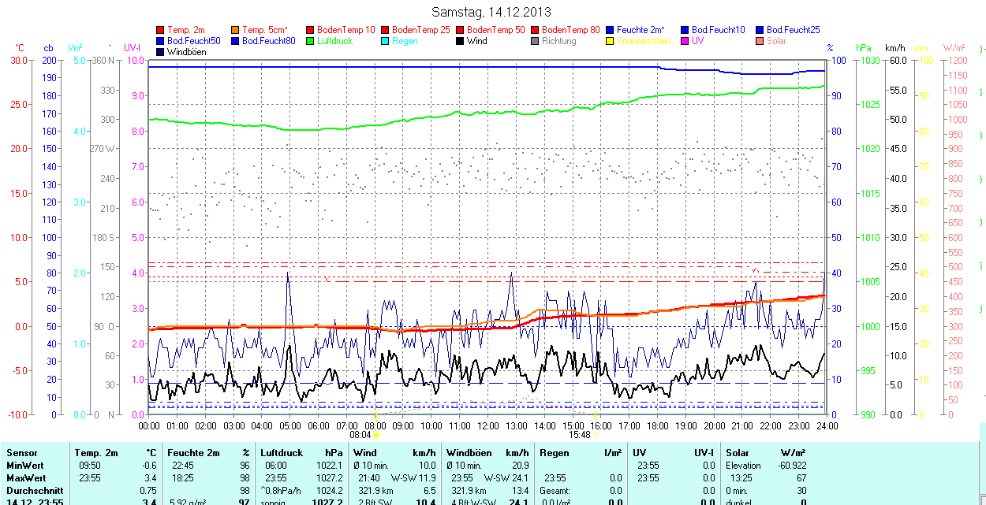Click the chart title Samstag, 14.12.2013
This screenshot has height=505, width=986.
coord(491,12)
